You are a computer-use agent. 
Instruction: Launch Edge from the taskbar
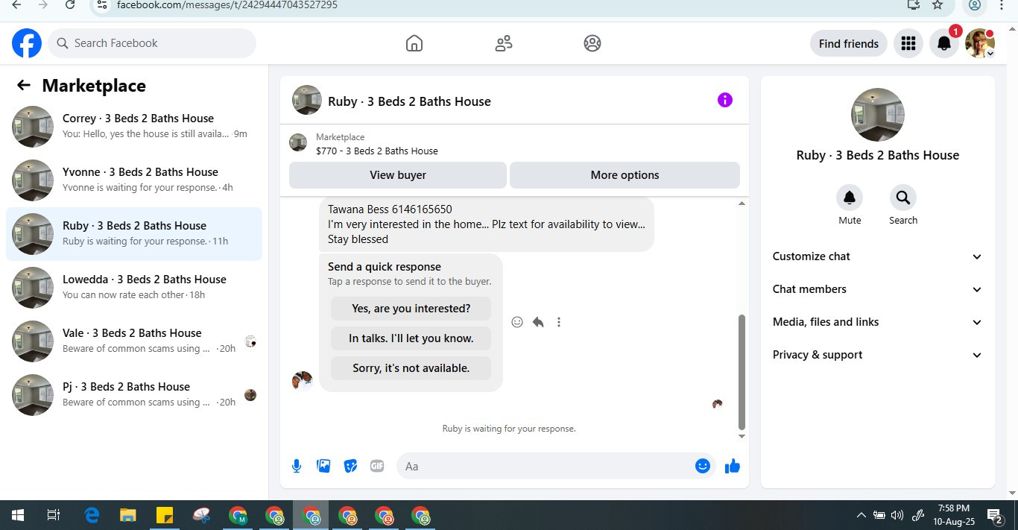point(92,515)
